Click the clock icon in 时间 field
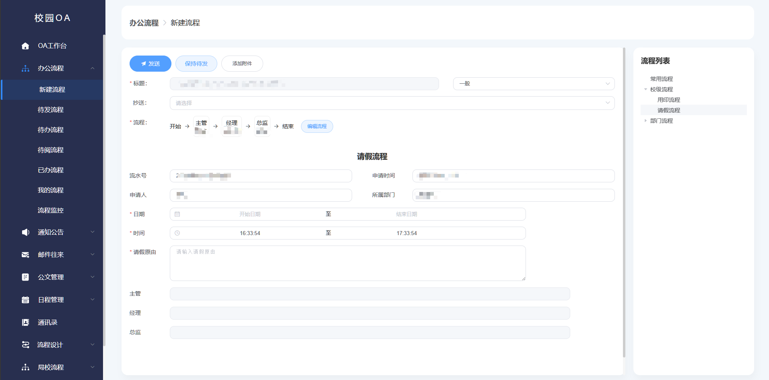This screenshot has height=380, width=769. click(x=177, y=233)
